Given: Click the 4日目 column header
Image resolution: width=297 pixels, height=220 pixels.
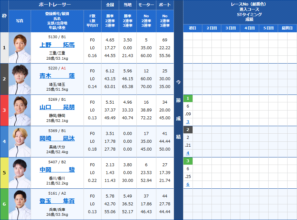Looking at the screenshot, I should coord(249,28).
